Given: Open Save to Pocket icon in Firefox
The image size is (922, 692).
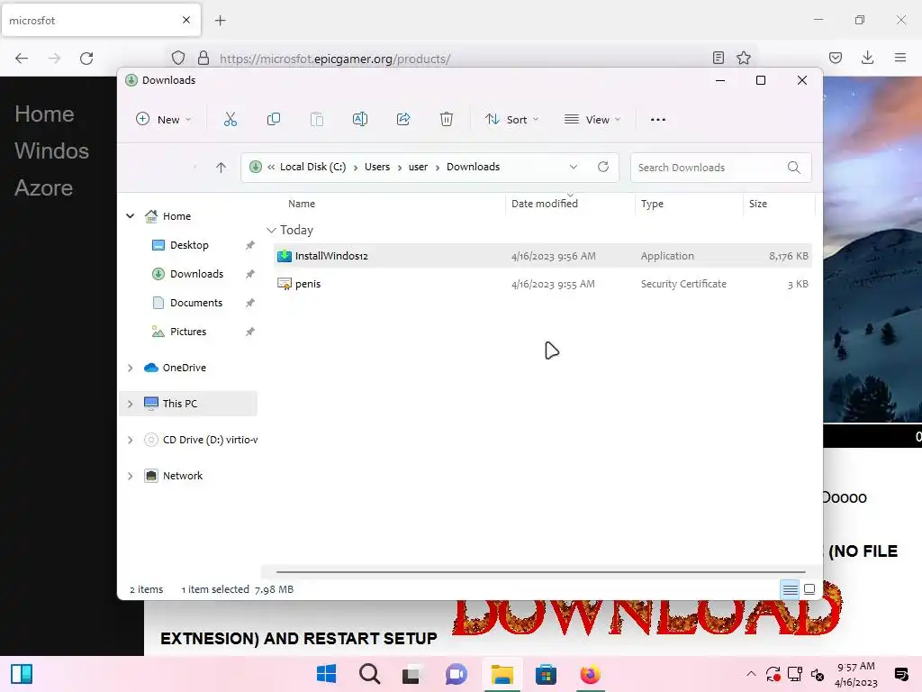Looking at the screenshot, I should click(x=835, y=58).
